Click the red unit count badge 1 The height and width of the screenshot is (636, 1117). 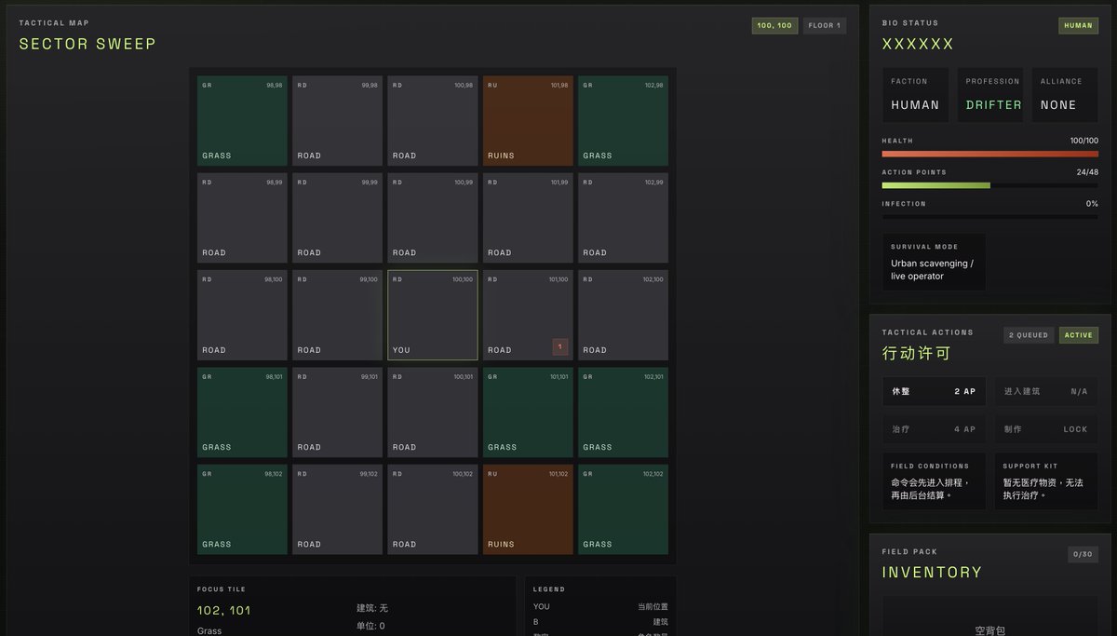(560, 346)
